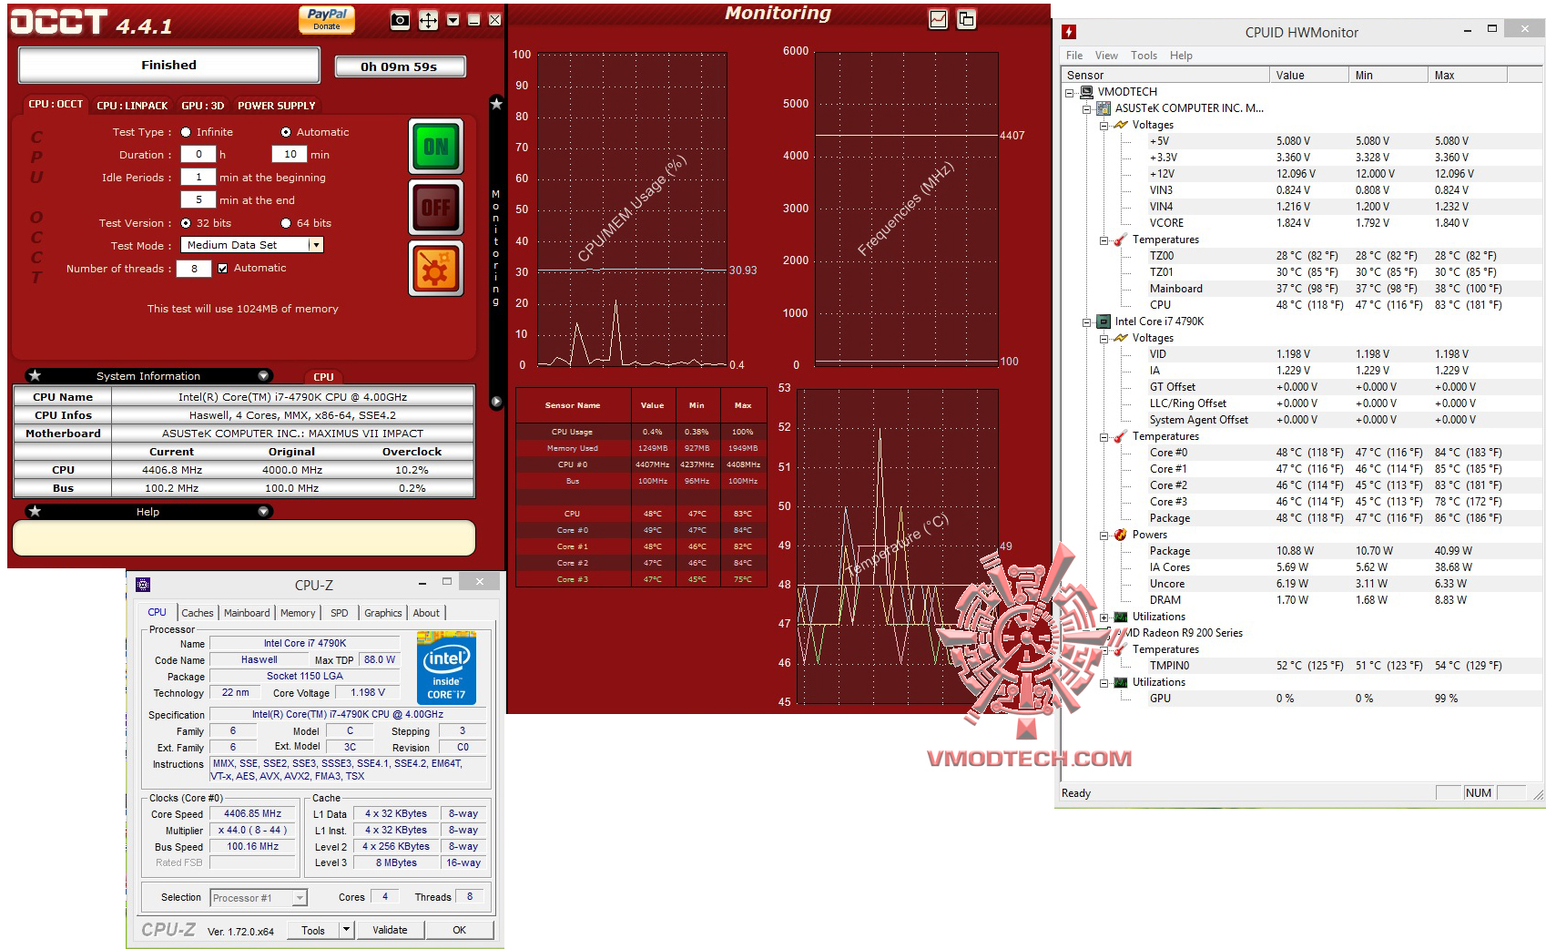Viewport: 1546px width, 949px height.
Task: Click the Voltages icon under ASUSTeK
Action: [1121, 125]
